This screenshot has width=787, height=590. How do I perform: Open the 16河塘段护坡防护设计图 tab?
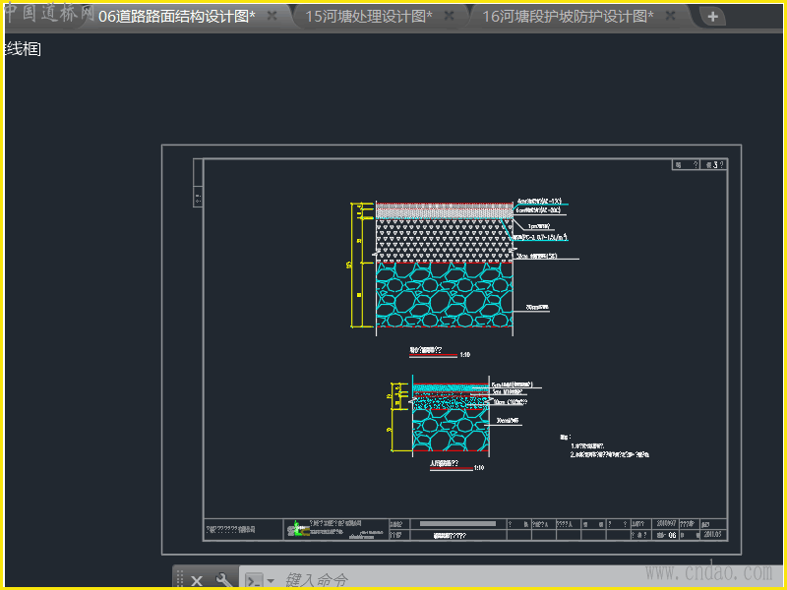tap(568, 17)
